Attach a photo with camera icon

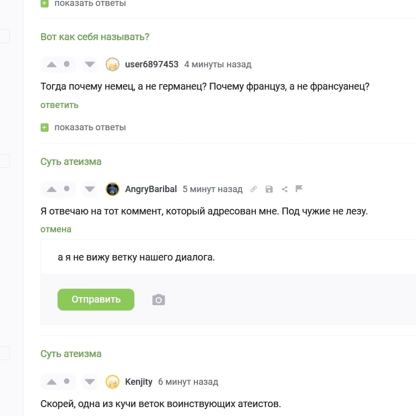pos(159,300)
